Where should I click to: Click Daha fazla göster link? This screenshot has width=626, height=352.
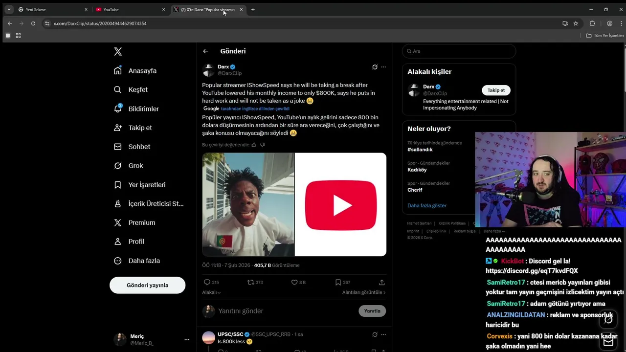(427, 205)
